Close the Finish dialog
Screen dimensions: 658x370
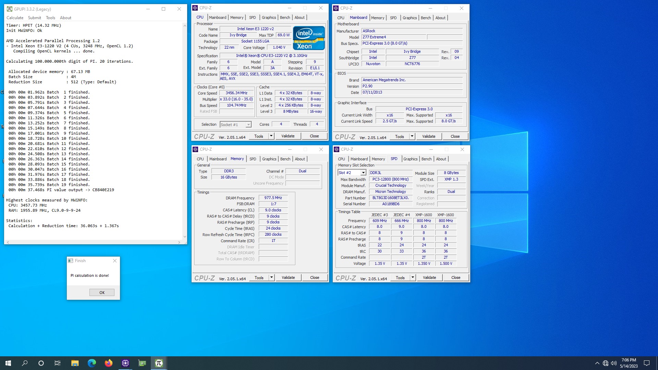pos(115,261)
